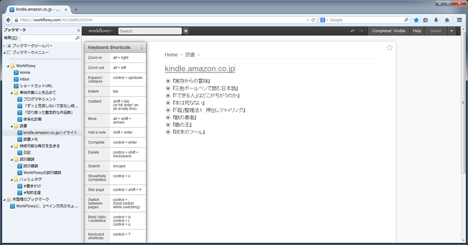Click bullet of 『本は死なない』
This screenshot has width=468, height=245.
click(168, 103)
